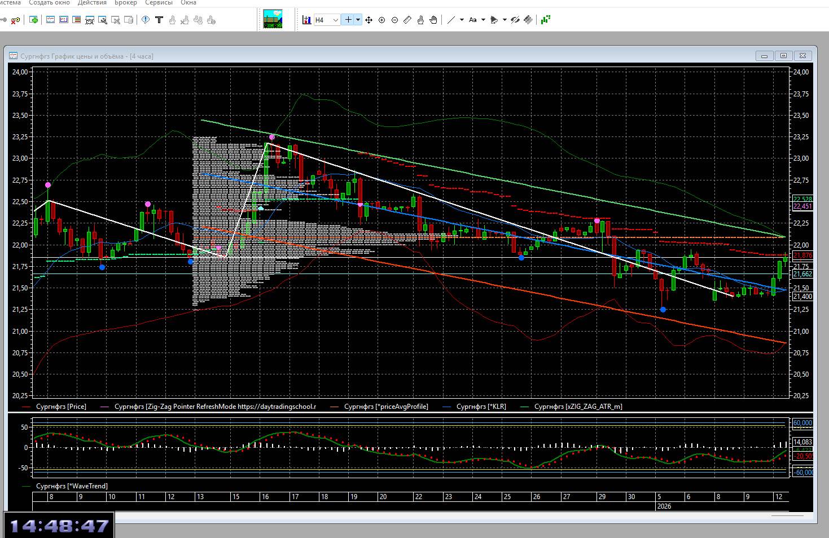This screenshot has width=829, height=538.
Task: Open the Брокер menu
Action: (x=125, y=3)
